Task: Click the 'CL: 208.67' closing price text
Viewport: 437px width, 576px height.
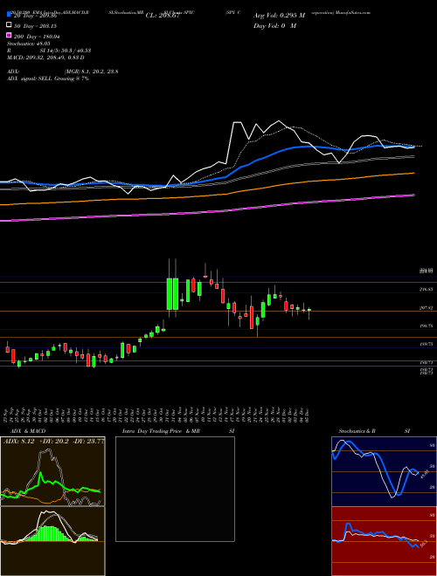Action: [x=163, y=16]
